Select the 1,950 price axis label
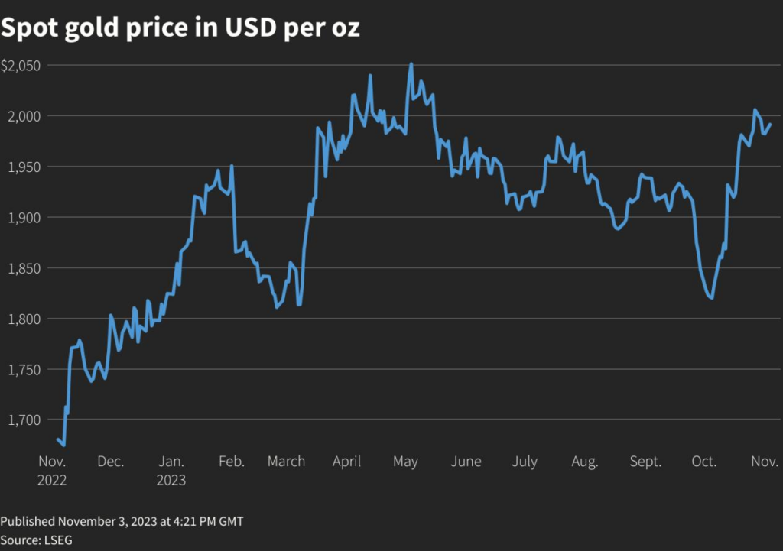This screenshot has height=551, width=783. 23,167
